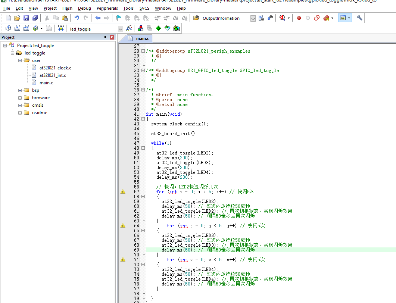Uncomment the selection using the uncomment icon
This screenshot has width=396, height=303.
click(185, 18)
